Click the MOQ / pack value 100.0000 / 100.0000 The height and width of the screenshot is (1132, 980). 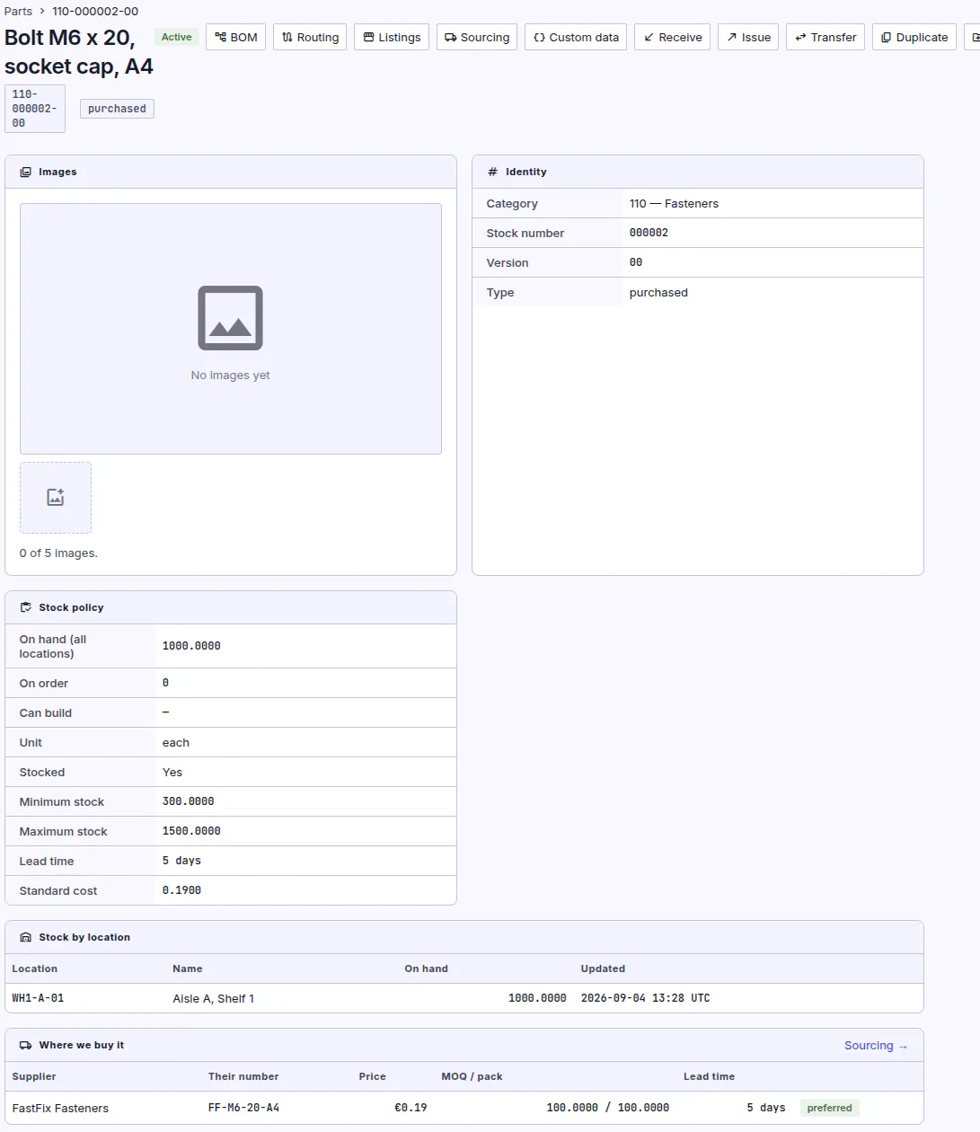click(x=607, y=1108)
